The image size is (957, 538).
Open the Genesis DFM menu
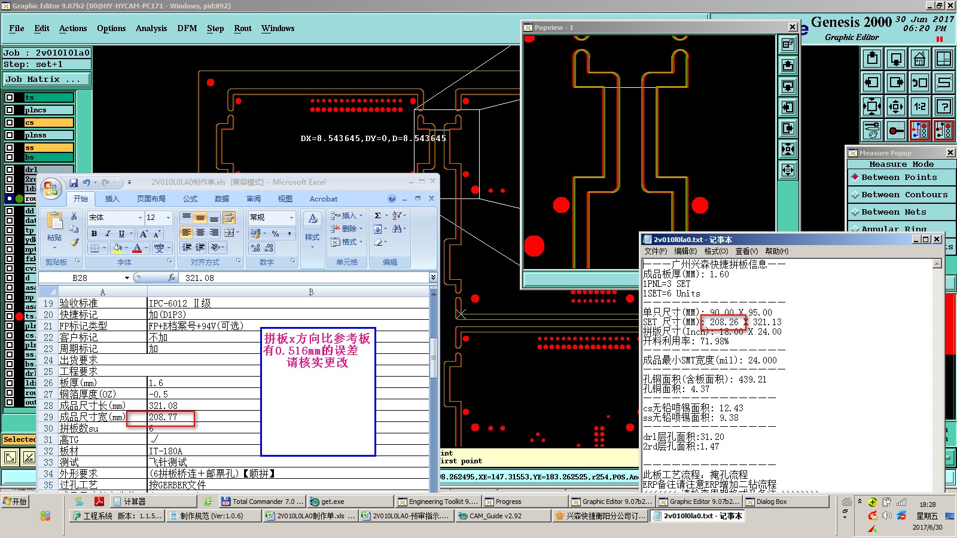click(x=187, y=28)
